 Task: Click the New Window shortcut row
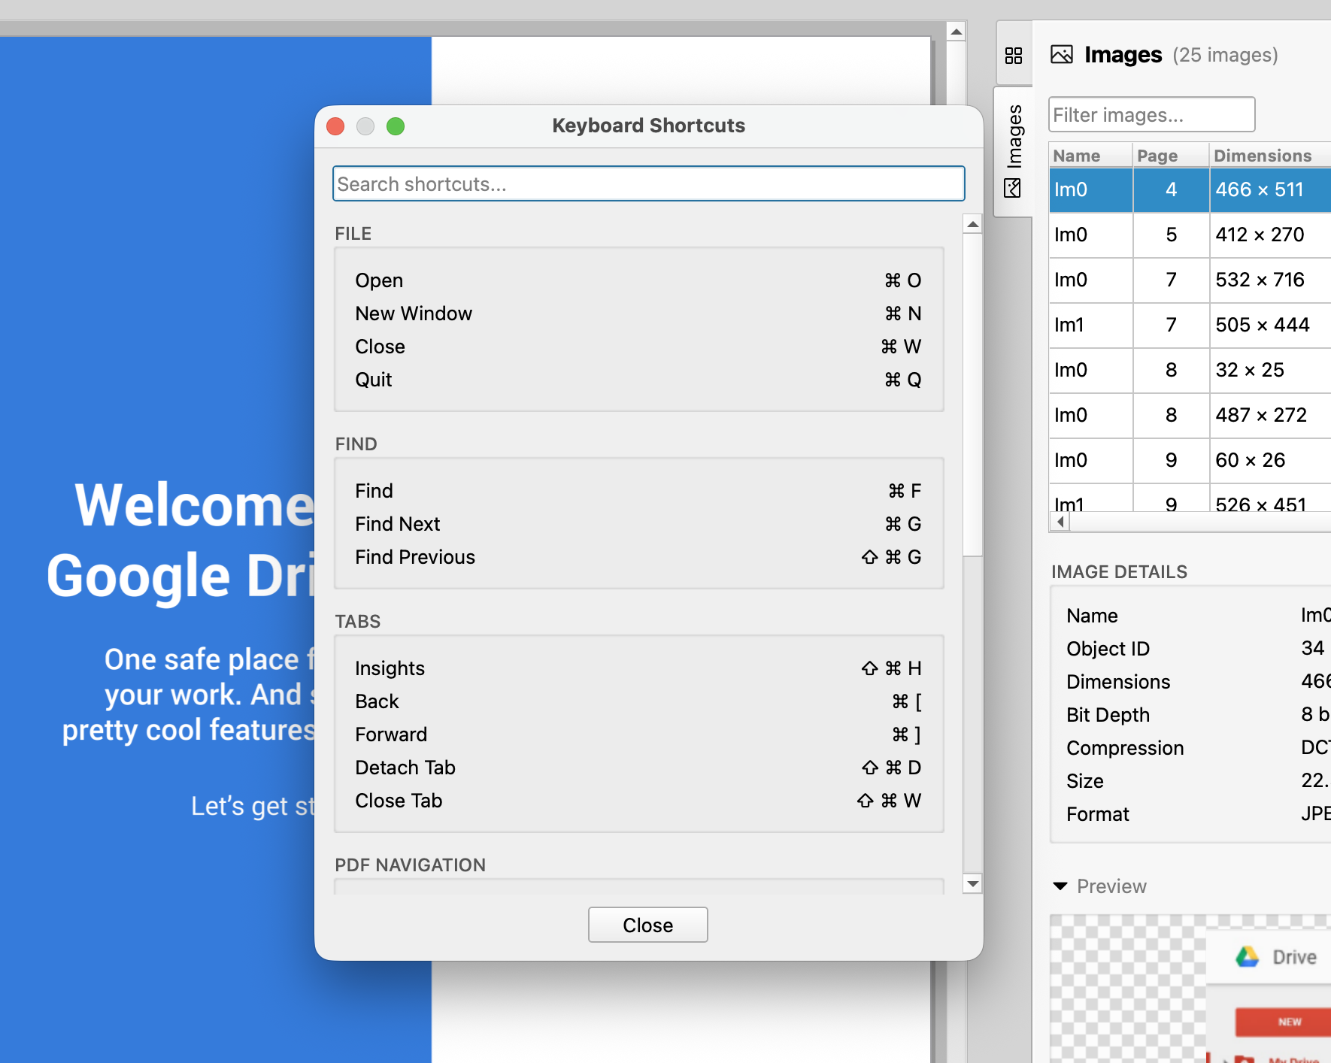point(638,313)
